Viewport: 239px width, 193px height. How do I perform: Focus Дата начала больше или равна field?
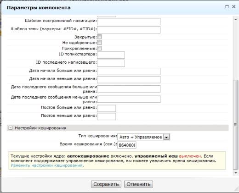[129, 72]
